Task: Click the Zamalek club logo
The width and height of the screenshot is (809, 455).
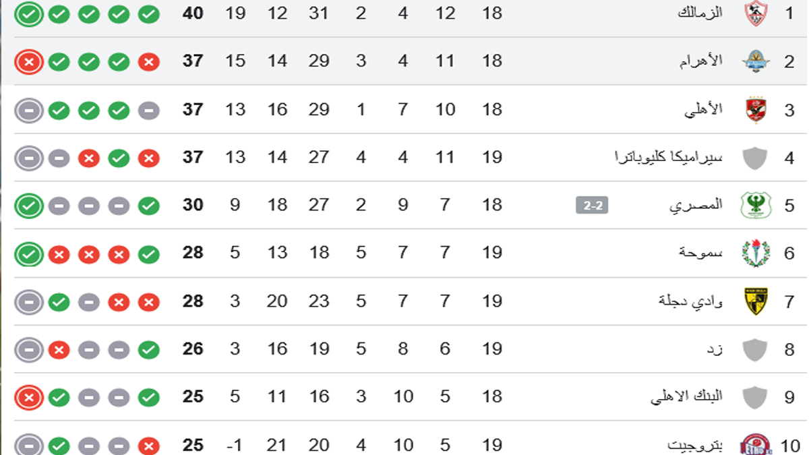Action: click(x=755, y=13)
